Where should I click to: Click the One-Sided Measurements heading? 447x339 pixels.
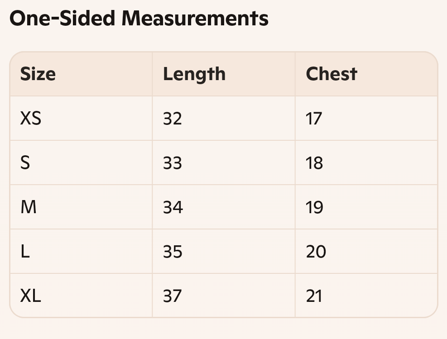(139, 18)
